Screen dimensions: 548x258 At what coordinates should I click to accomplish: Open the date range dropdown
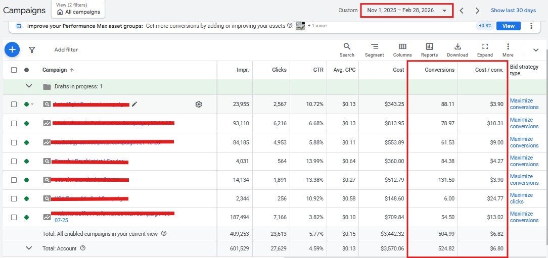pyautogui.click(x=407, y=11)
